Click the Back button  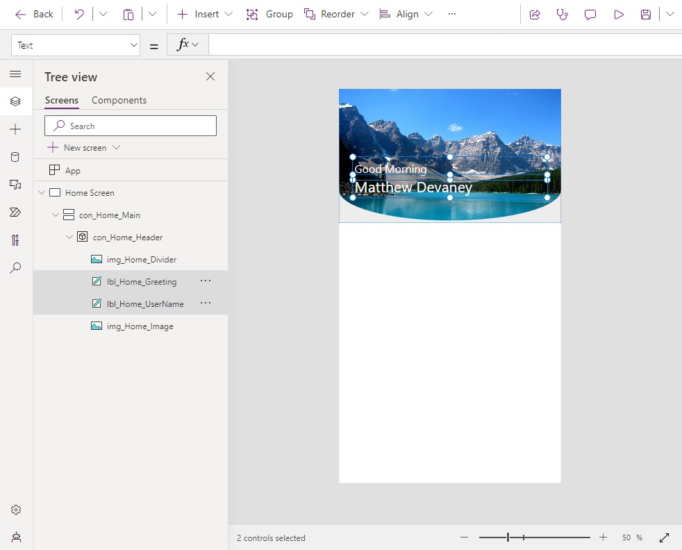pos(33,13)
